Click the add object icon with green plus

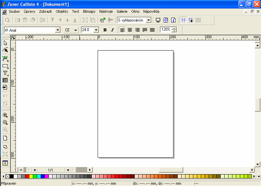point(103,20)
